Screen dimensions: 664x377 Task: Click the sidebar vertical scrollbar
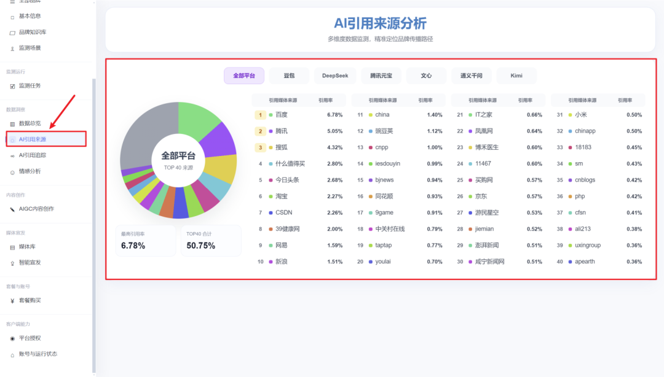[x=93, y=224]
